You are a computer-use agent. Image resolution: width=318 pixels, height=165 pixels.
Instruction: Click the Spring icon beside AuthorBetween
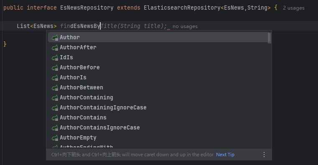[x=55, y=88]
